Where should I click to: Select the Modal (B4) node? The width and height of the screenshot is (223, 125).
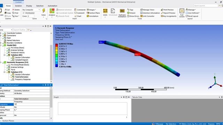(11, 45)
